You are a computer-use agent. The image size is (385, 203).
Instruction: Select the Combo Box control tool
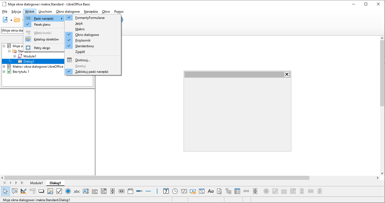[104, 191]
